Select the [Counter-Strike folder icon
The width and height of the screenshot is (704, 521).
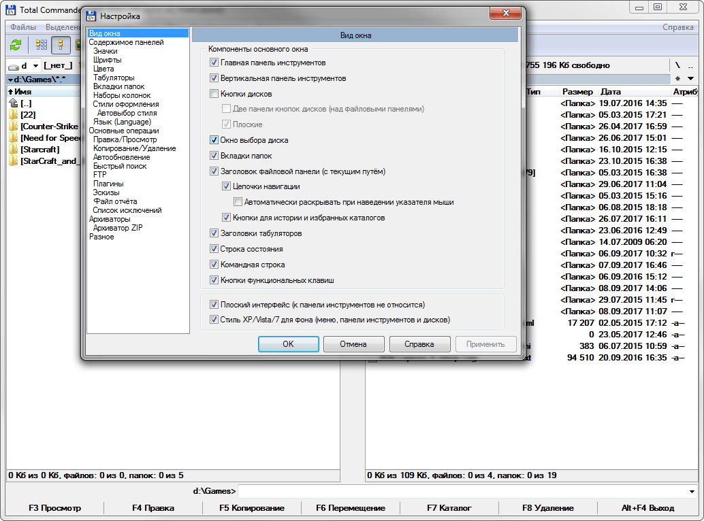(x=14, y=127)
